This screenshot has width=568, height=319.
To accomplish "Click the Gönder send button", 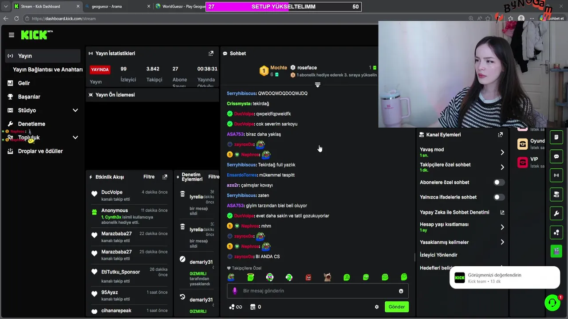I will (397, 307).
